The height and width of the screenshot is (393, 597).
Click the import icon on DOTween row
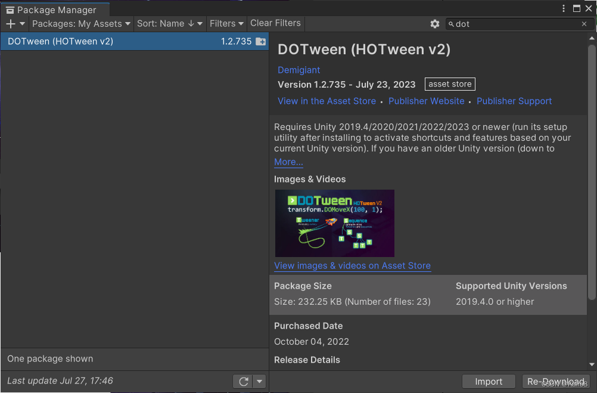point(261,41)
